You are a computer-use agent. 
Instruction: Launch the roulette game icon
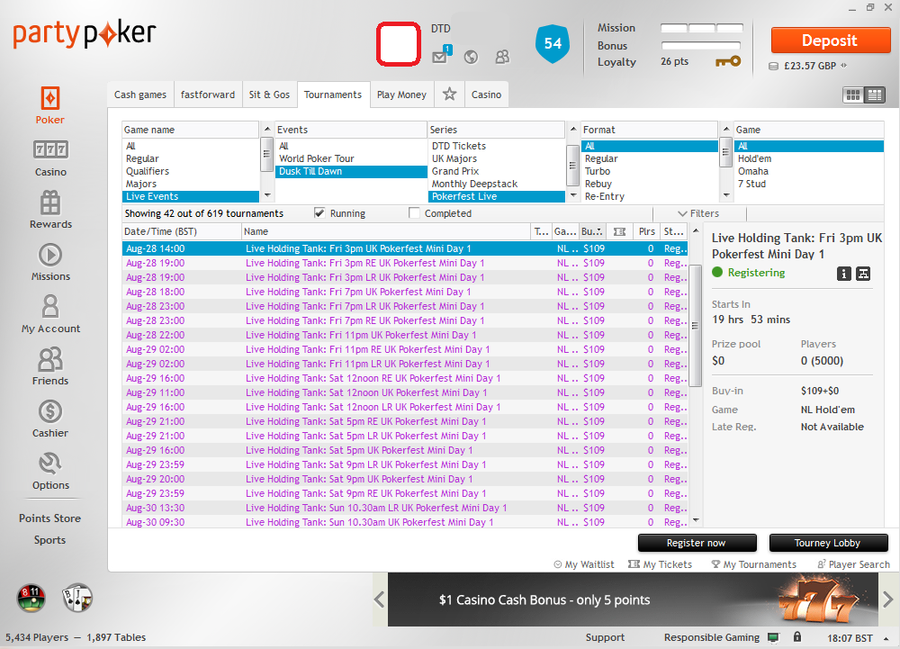coord(31,598)
